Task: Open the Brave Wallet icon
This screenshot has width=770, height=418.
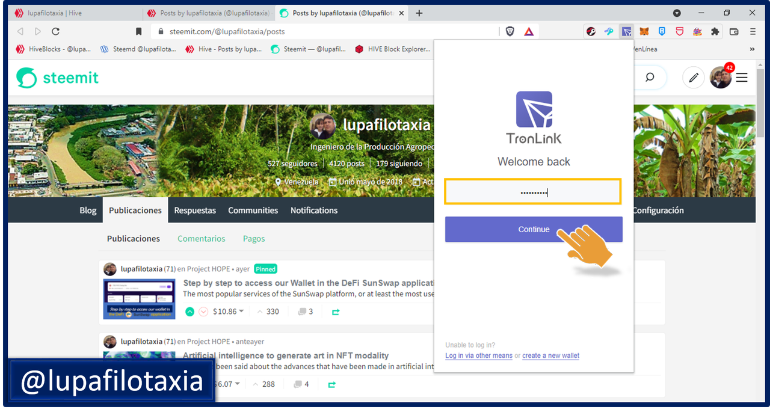Action: 734,31
